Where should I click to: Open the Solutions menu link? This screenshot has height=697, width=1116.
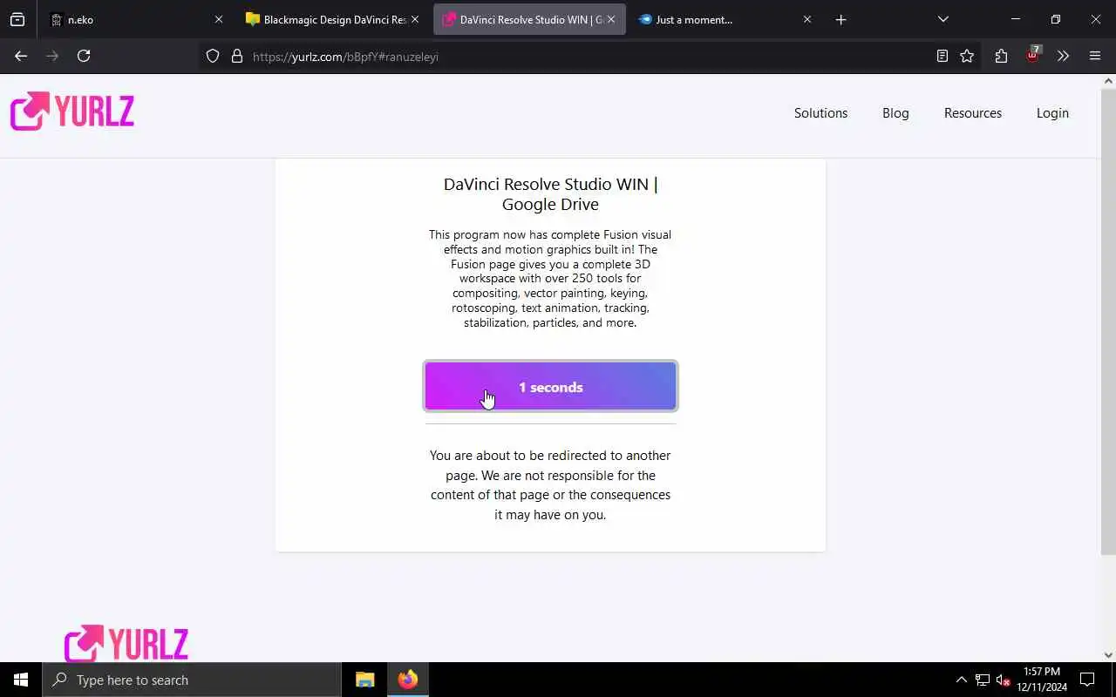[820, 113]
